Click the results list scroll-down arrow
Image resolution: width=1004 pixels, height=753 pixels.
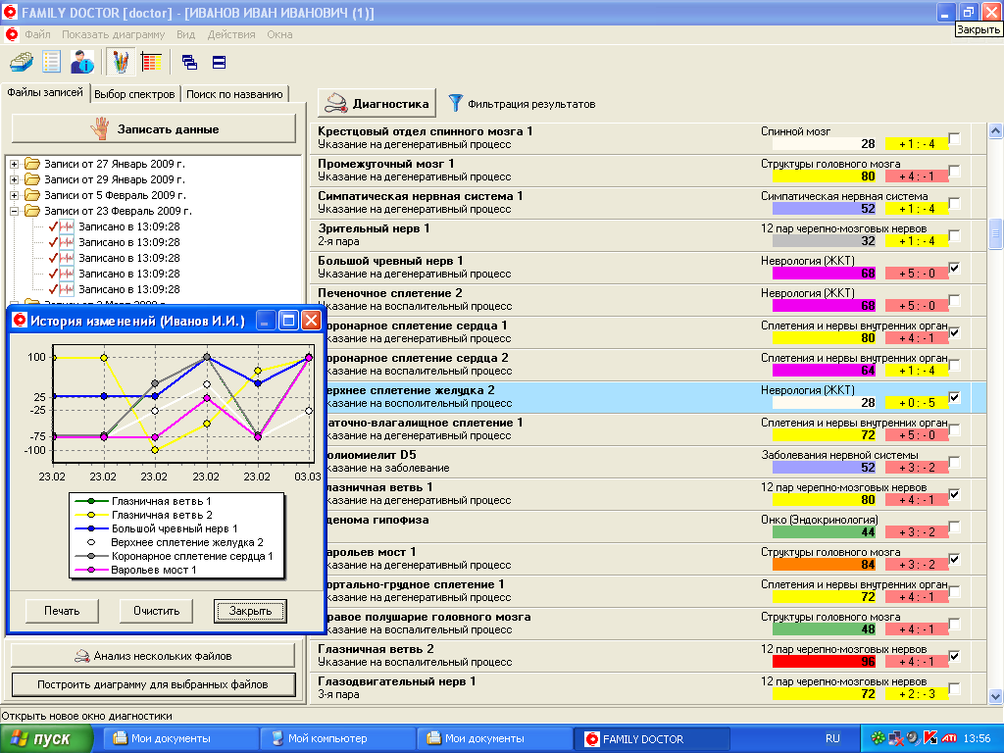pyautogui.click(x=996, y=696)
